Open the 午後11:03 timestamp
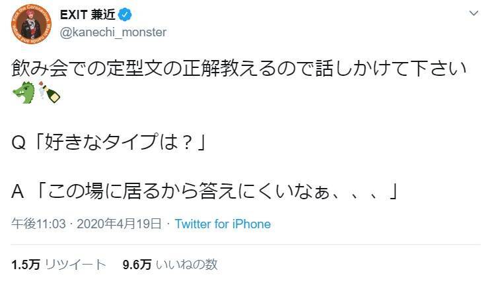 [x=39, y=224]
